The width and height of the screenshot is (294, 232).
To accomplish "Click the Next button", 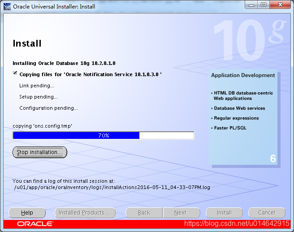I will tap(182, 213).
